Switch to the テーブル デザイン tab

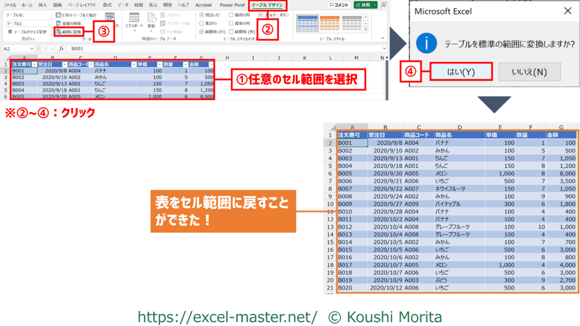click(x=267, y=5)
